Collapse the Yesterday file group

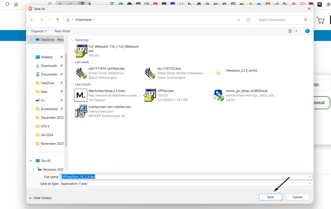pyautogui.click(x=72, y=40)
